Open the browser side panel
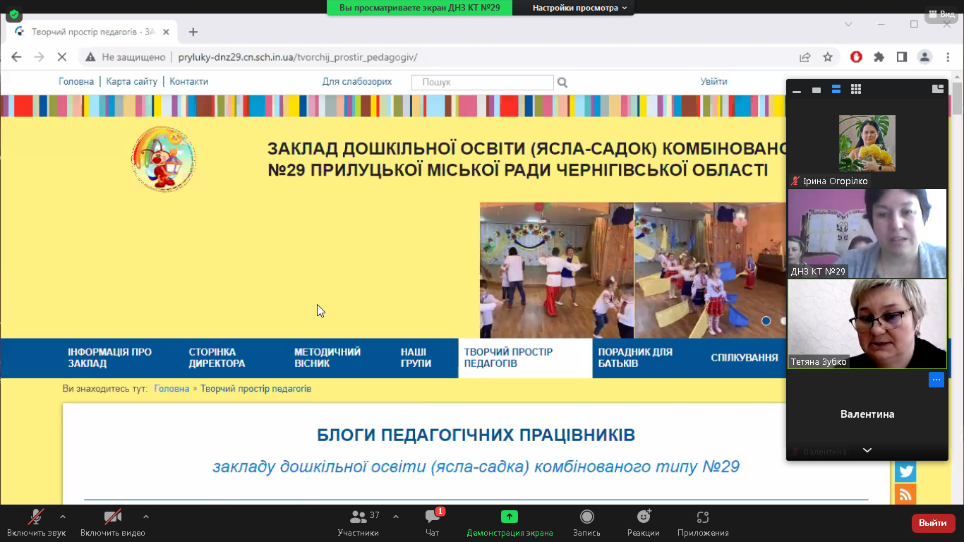The image size is (964, 542). tap(901, 57)
